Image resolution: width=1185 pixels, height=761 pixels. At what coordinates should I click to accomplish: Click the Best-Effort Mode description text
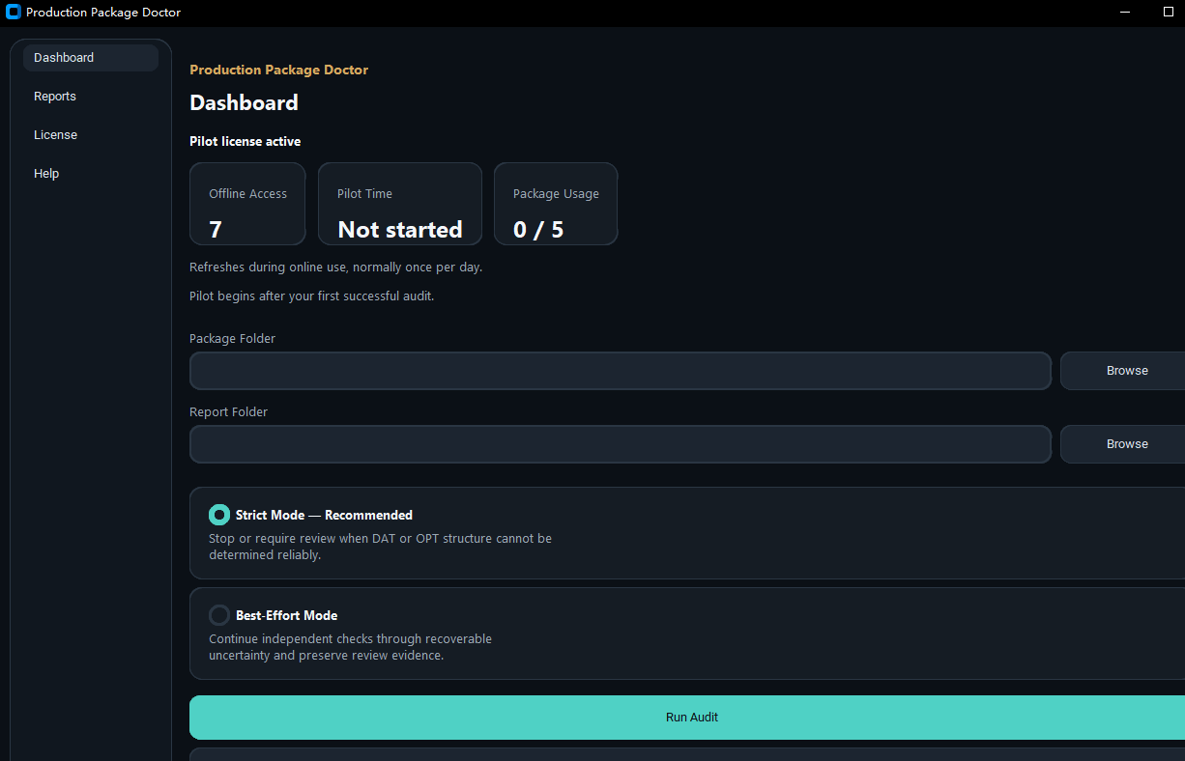pyautogui.click(x=350, y=647)
